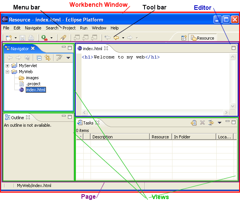Select the Tasks view tab
The width and height of the screenshot is (240, 204).
[x=88, y=123]
